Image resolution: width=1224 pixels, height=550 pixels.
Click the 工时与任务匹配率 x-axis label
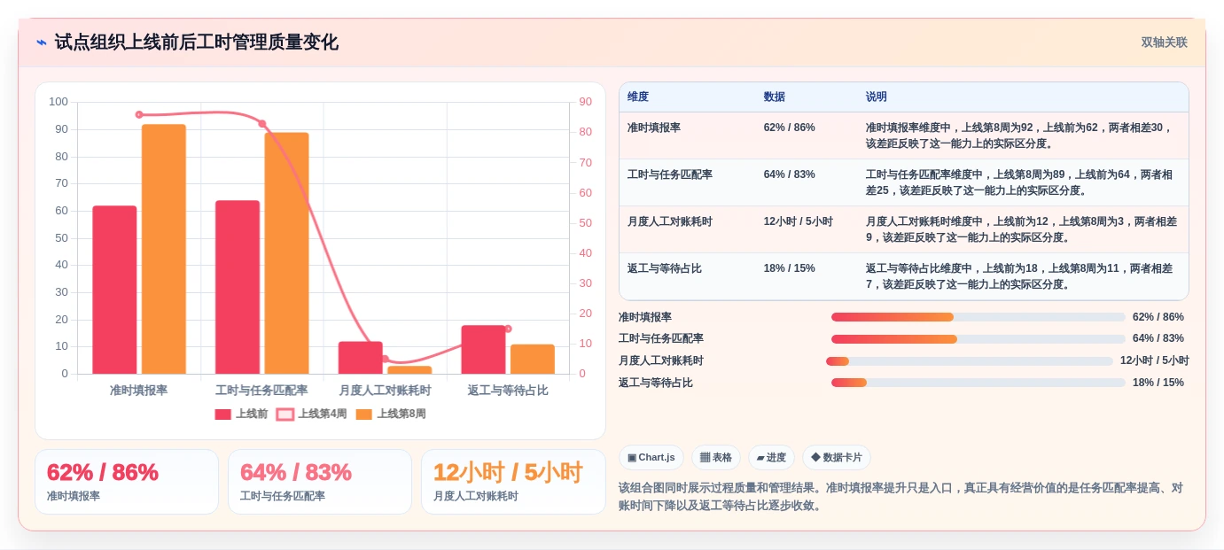[x=261, y=390]
